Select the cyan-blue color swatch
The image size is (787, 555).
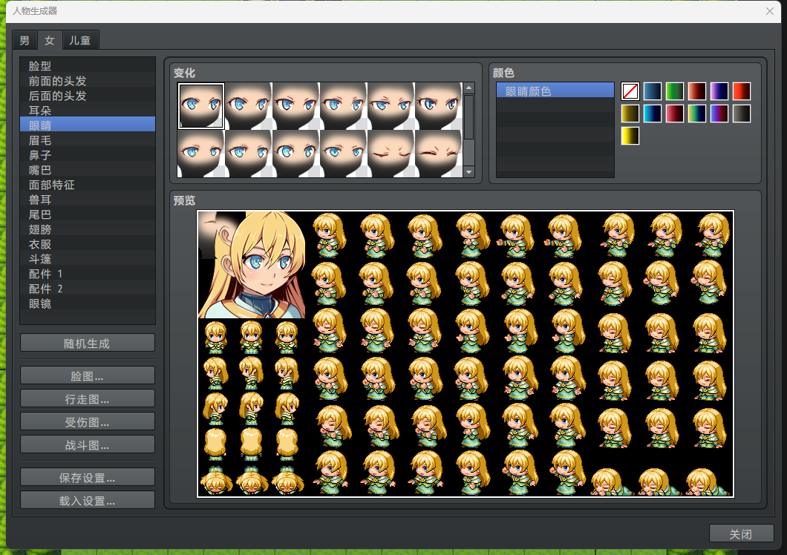click(653, 114)
